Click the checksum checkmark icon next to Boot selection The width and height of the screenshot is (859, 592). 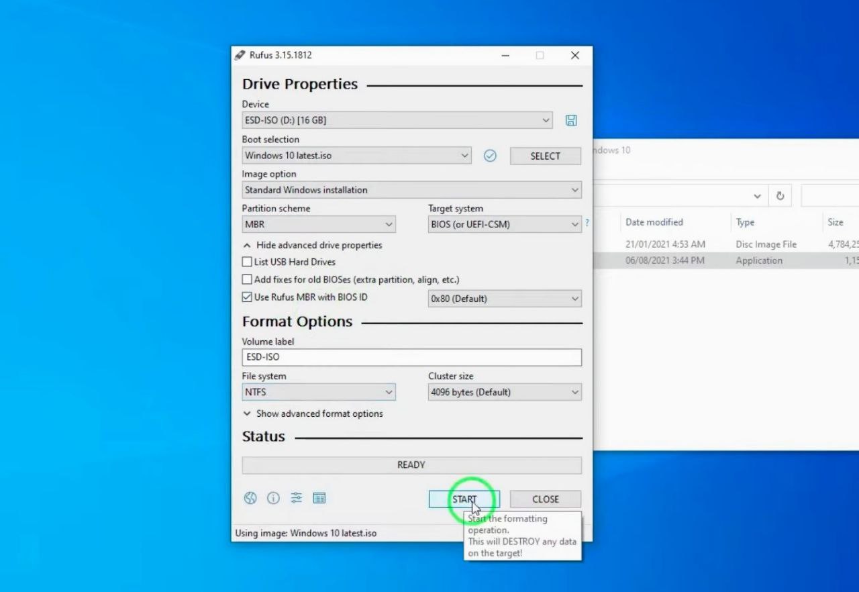pyautogui.click(x=490, y=156)
